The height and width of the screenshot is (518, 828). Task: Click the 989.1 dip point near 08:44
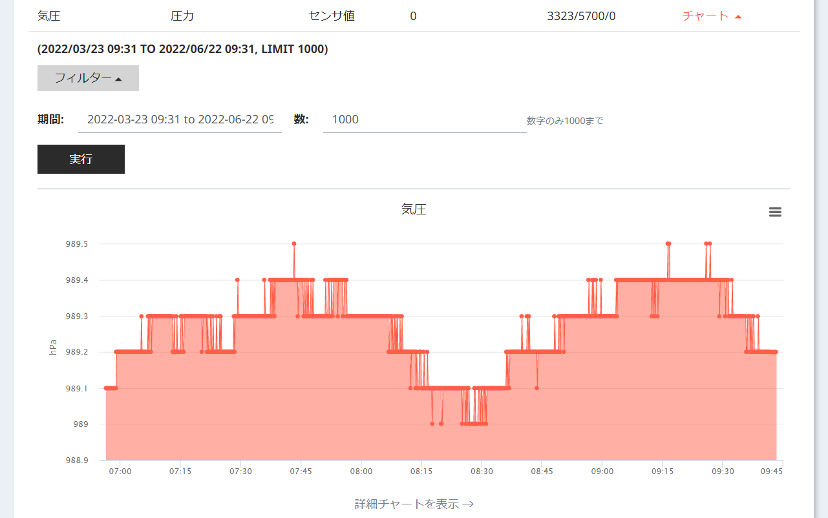(x=537, y=388)
